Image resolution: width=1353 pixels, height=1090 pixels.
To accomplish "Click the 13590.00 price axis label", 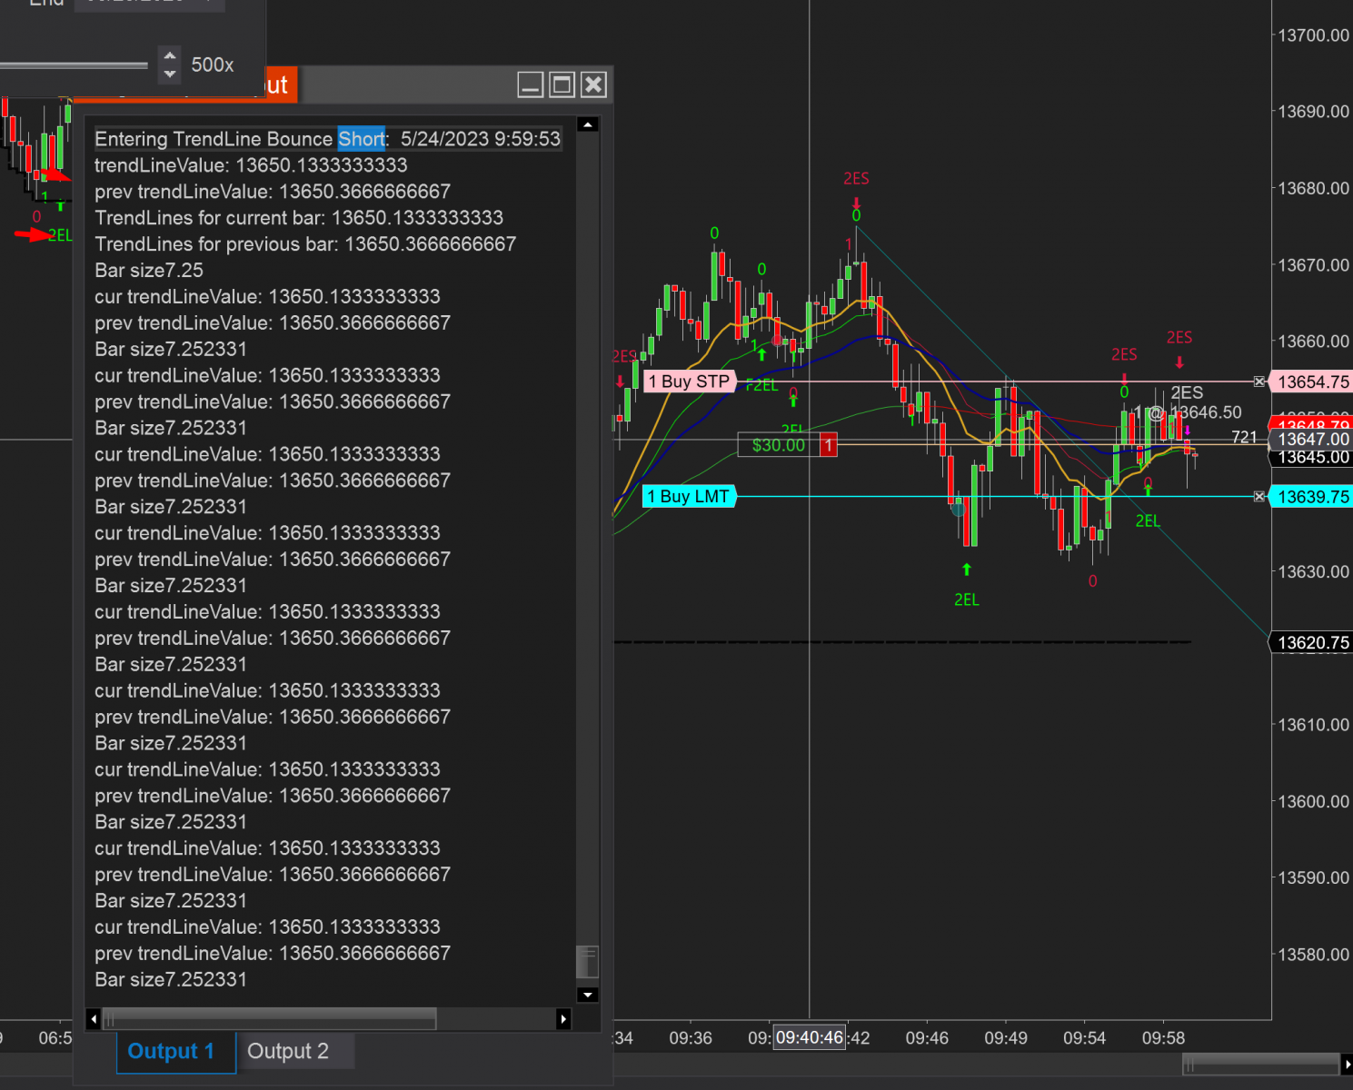I will (x=1314, y=878).
